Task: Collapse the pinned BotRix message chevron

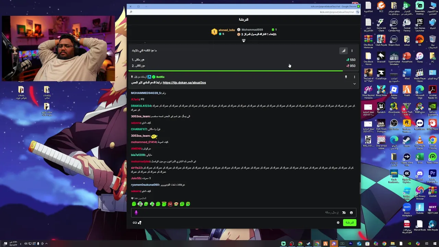Action: (354, 83)
